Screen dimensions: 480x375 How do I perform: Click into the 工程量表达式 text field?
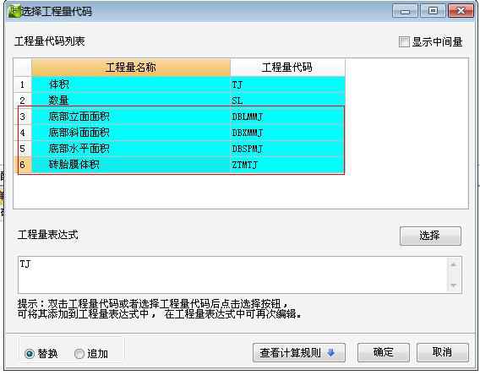coord(233,275)
